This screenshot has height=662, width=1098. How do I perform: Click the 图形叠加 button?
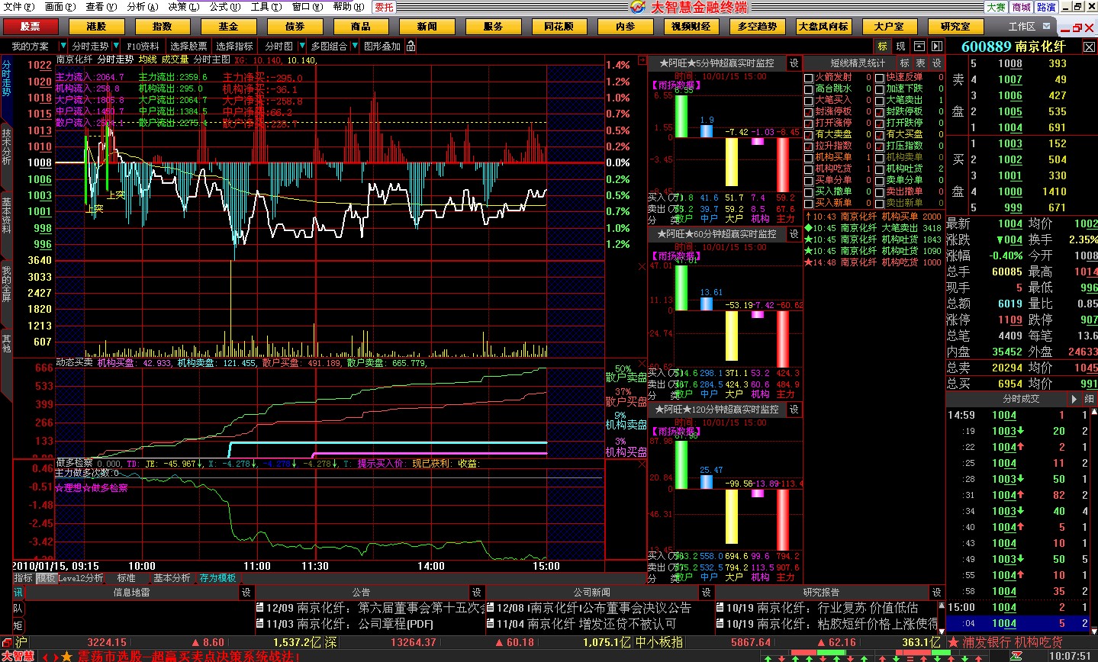[382, 47]
